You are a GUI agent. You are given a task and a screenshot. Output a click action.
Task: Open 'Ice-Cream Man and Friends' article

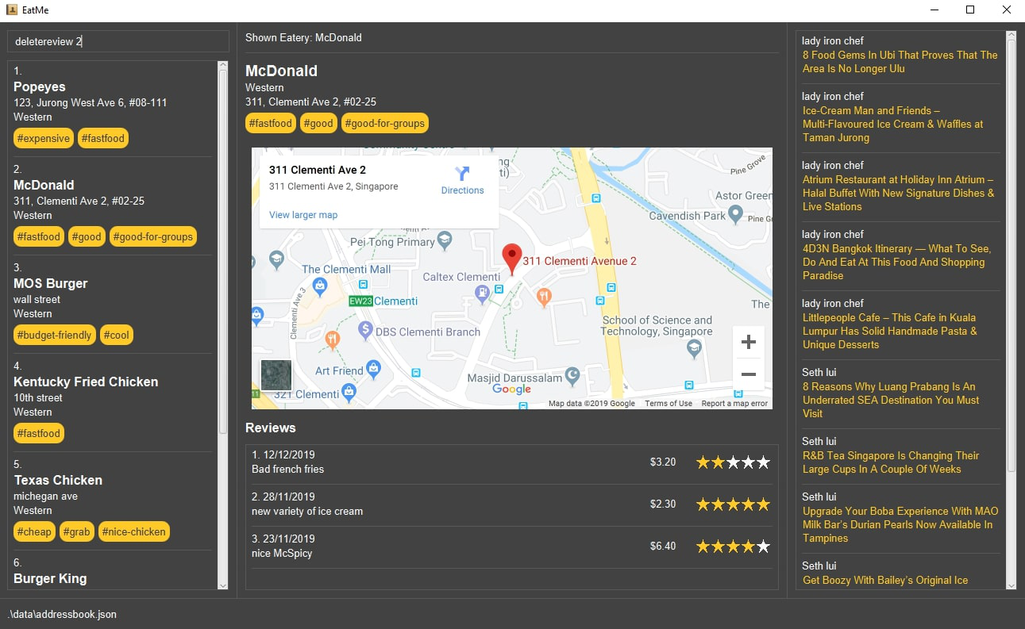[892, 124]
